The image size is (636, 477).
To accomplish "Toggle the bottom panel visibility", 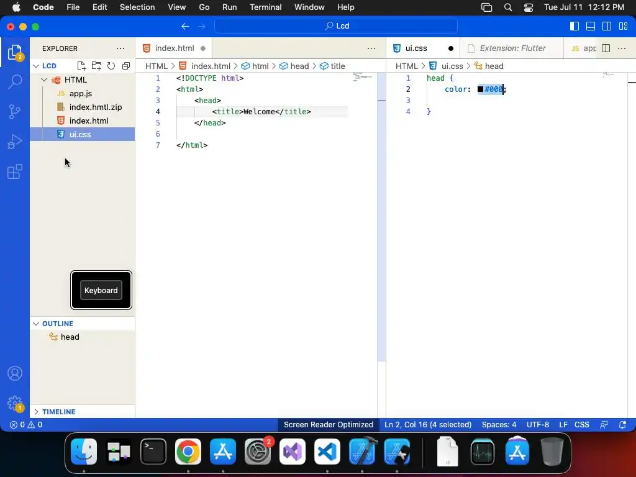I will pyautogui.click(x=591, y=26).
